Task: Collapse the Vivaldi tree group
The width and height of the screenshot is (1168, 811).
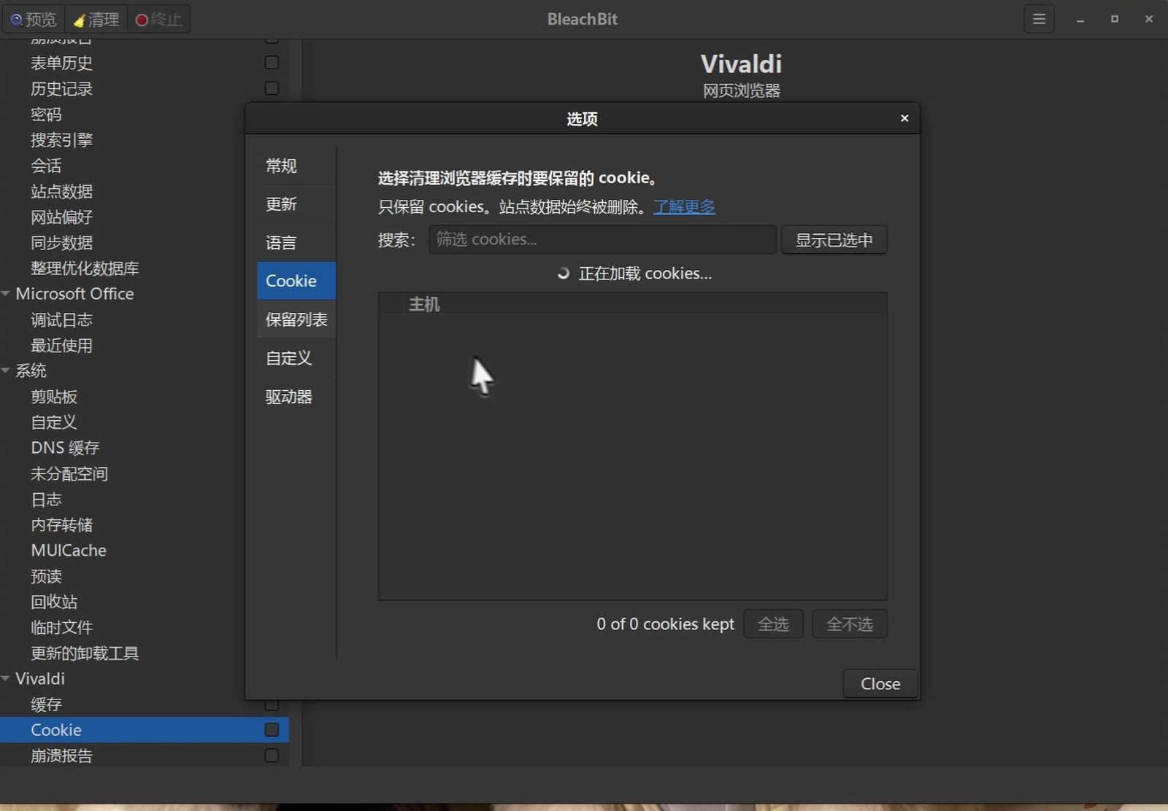Action: [x=6, y=678]
